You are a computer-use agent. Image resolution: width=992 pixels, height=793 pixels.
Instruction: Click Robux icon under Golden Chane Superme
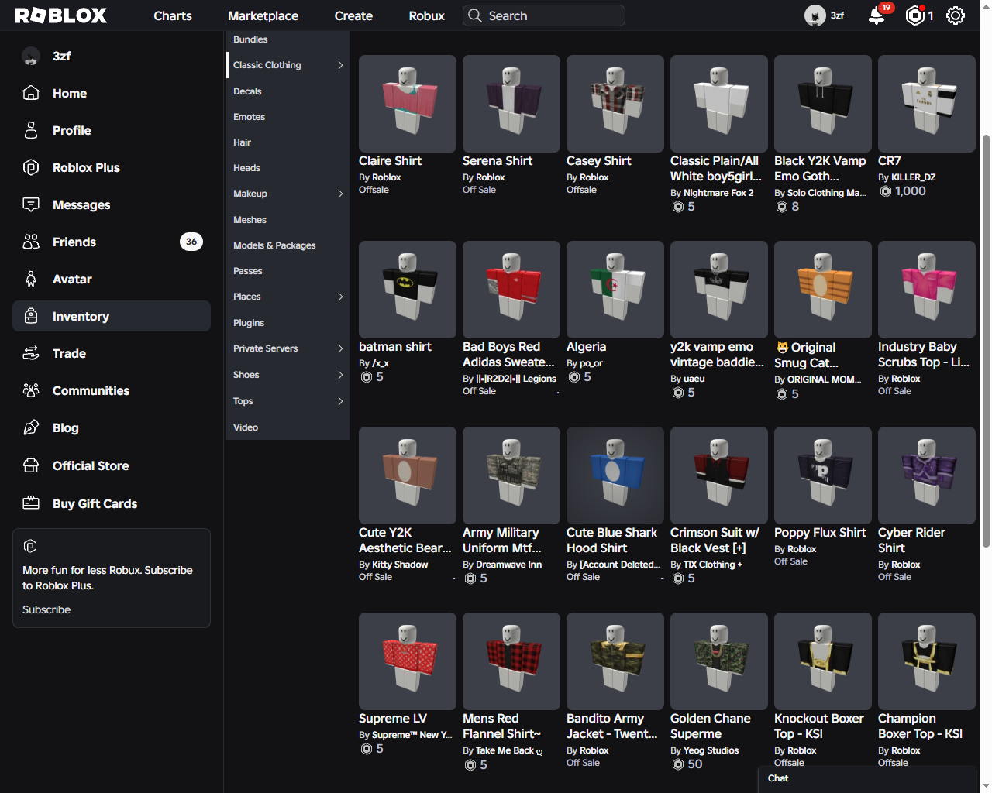[x=678, y=764]
